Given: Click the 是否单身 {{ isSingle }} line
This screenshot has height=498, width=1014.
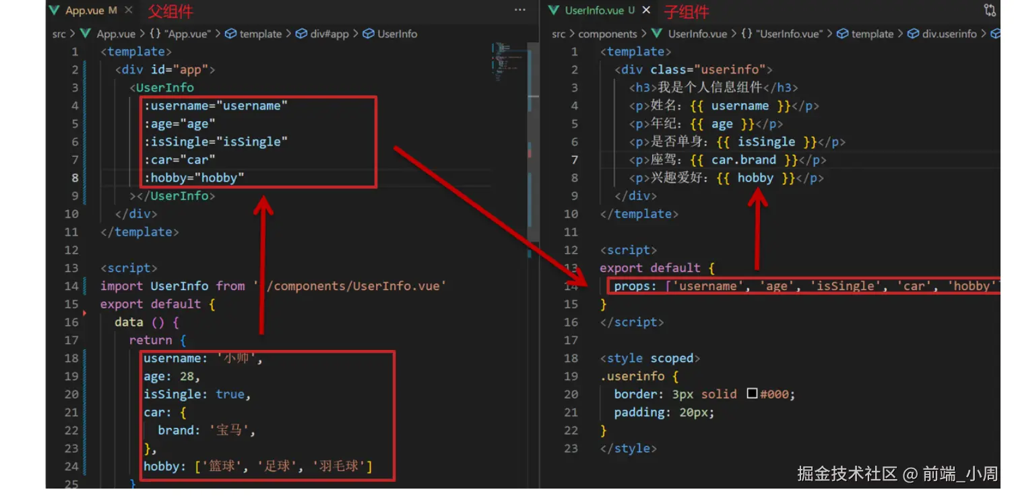Looking at the screenshot, I should [x=737, y=142].
